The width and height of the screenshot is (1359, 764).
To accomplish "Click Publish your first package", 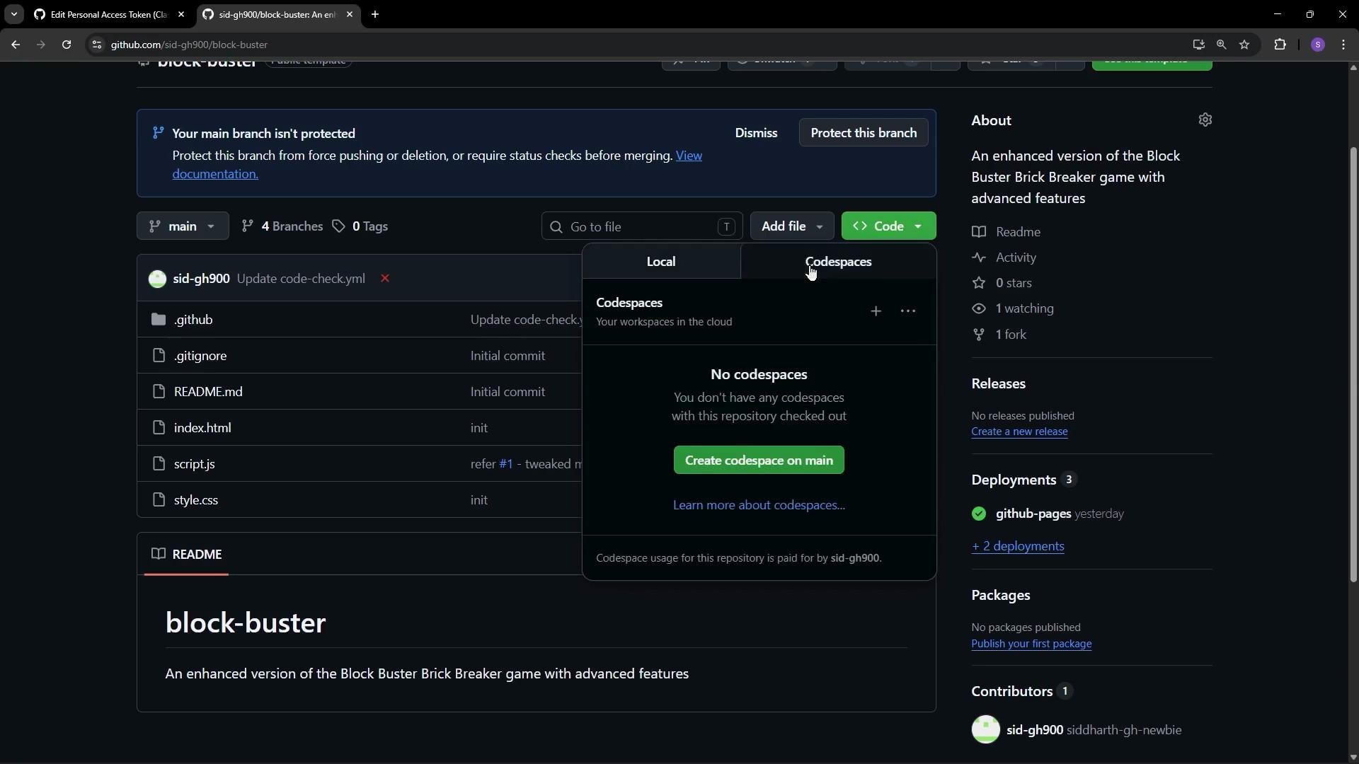I will pyautogui.click(x=1031, y=644).
